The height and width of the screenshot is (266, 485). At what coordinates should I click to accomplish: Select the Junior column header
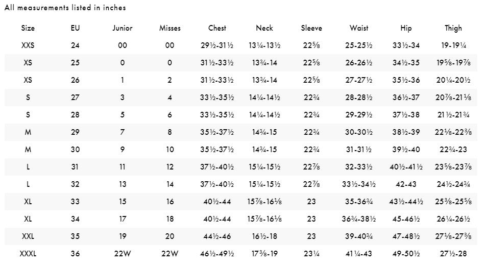[123, 28]
